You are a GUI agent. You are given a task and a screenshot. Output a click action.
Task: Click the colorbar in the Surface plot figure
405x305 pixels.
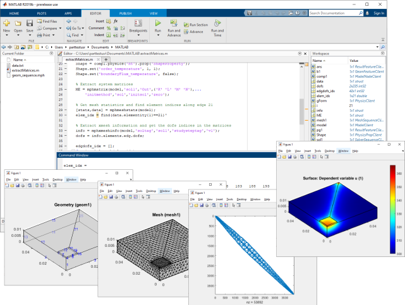pyautogui.click(x=391, y=208)
